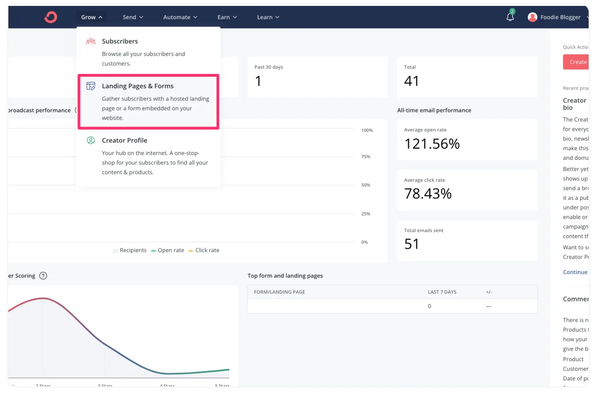Viewport: 597px width, 397px height.
Task: Open the Learn dropdown menu
Action: (268, 17)
